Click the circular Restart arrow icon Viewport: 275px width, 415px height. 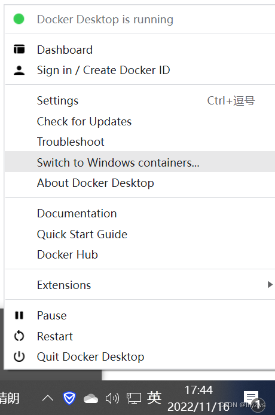coord(19,336)
